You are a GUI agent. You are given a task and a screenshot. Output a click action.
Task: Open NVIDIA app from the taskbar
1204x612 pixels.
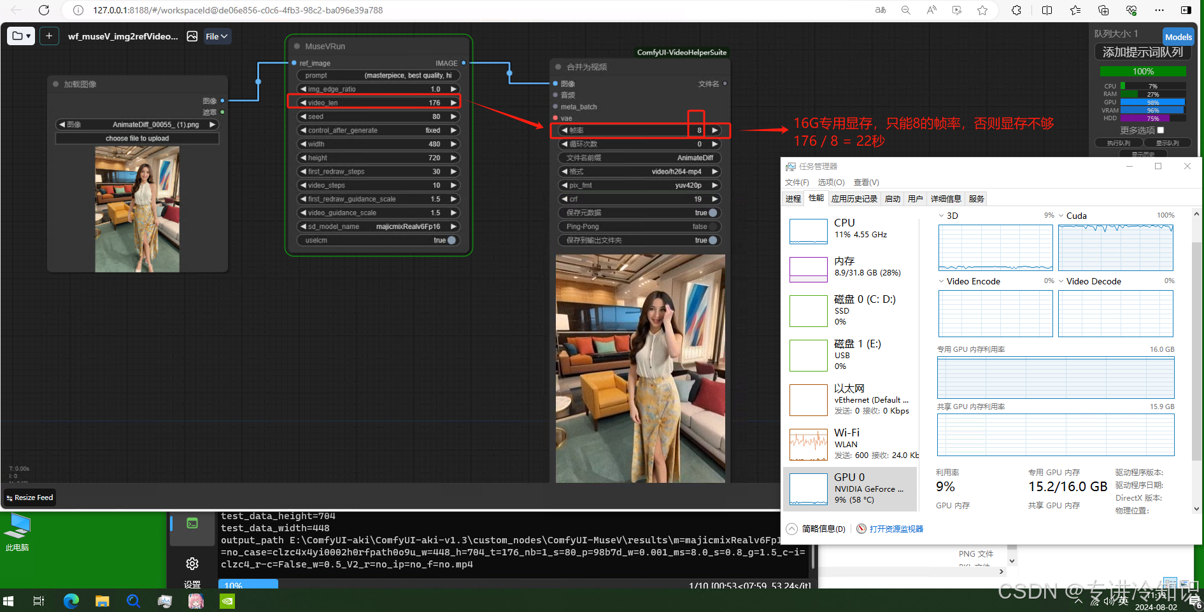[x=227, y=601]
